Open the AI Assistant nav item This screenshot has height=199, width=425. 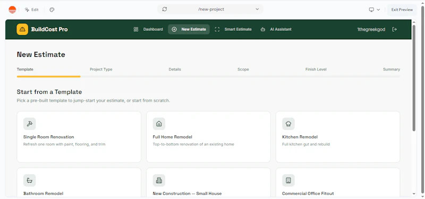pos(276,29)
